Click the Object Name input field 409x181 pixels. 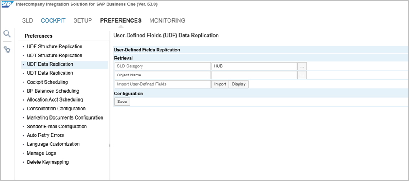(x=254, y=75)
